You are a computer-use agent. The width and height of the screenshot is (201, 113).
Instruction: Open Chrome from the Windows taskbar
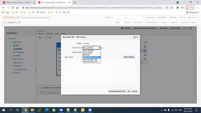click(x=25, y=110)
